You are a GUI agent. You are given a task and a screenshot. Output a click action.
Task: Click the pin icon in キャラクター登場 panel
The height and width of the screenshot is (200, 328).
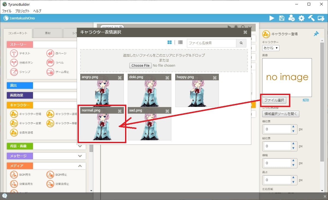click(x=316, y=34)
